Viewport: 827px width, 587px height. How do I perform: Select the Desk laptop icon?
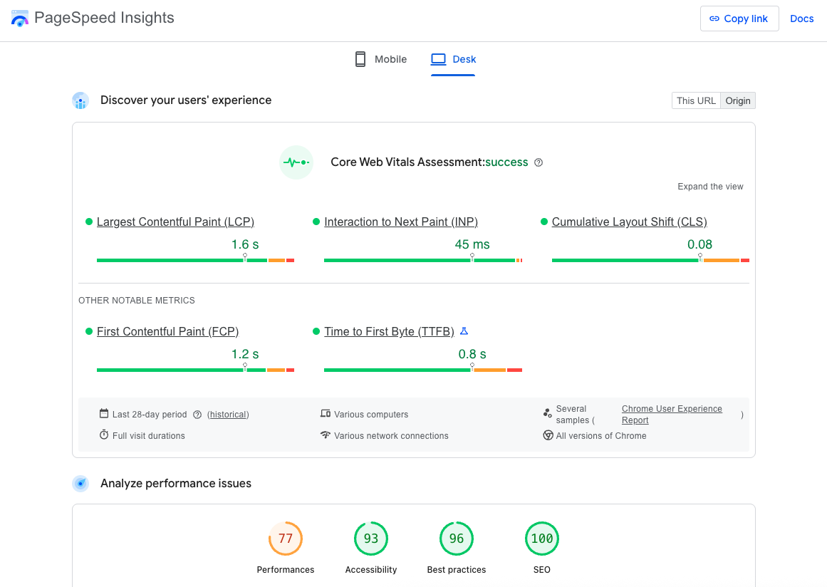[438, 59]
